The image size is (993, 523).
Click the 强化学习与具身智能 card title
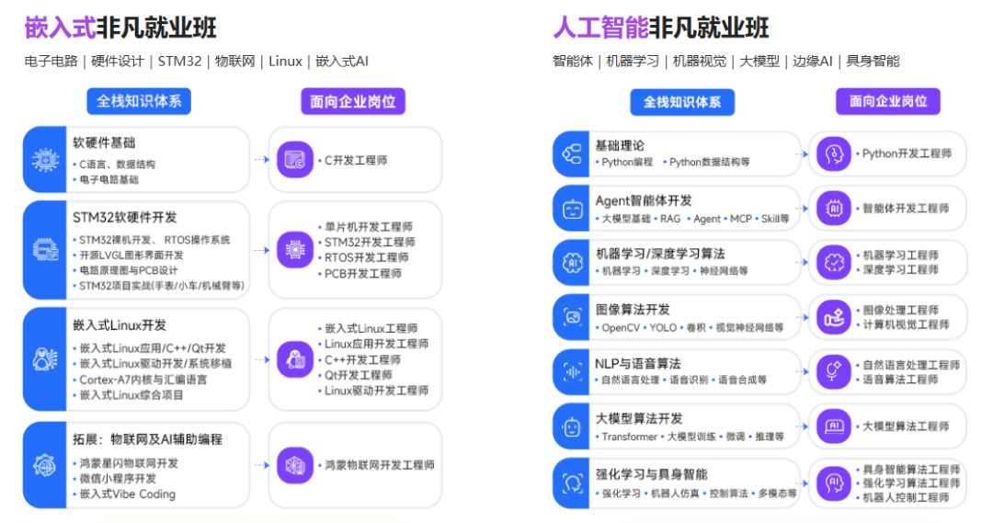651,475
